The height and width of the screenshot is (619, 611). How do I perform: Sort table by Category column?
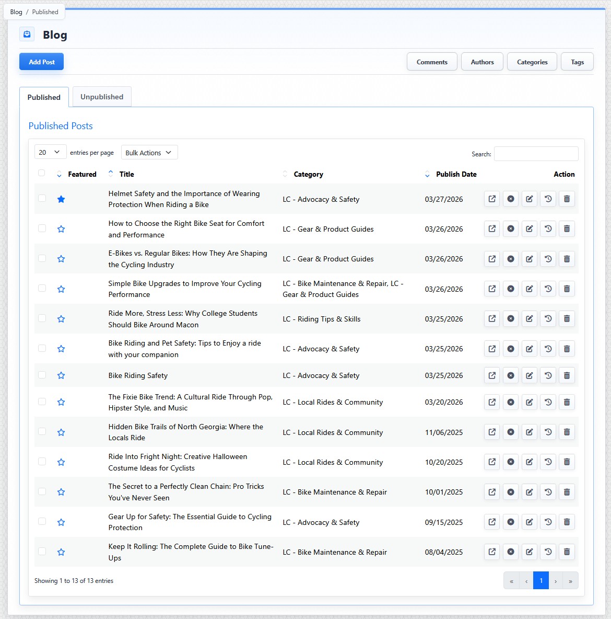point(308,174)
